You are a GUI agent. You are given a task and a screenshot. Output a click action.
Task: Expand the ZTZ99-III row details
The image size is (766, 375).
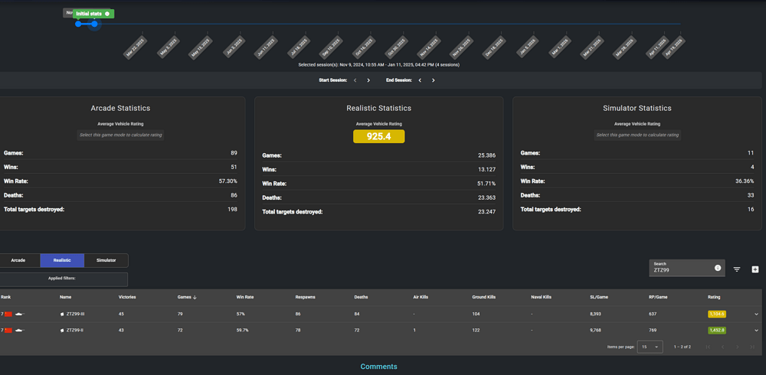pyautogui.click(x=757, y=315)
